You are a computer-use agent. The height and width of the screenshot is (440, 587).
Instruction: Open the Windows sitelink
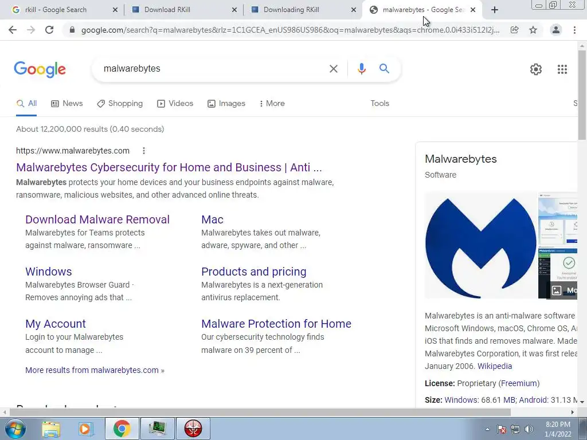[49, 272]
